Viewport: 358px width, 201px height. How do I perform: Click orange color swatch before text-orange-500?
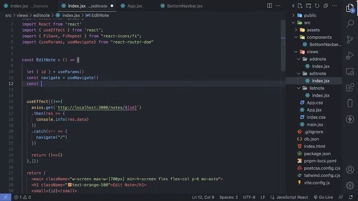click(70, 185)
